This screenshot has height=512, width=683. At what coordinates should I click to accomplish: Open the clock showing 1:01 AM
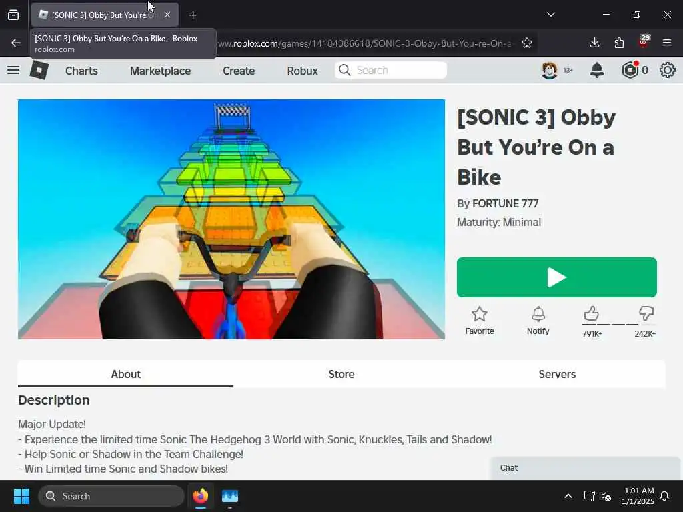tap(638, 496)
